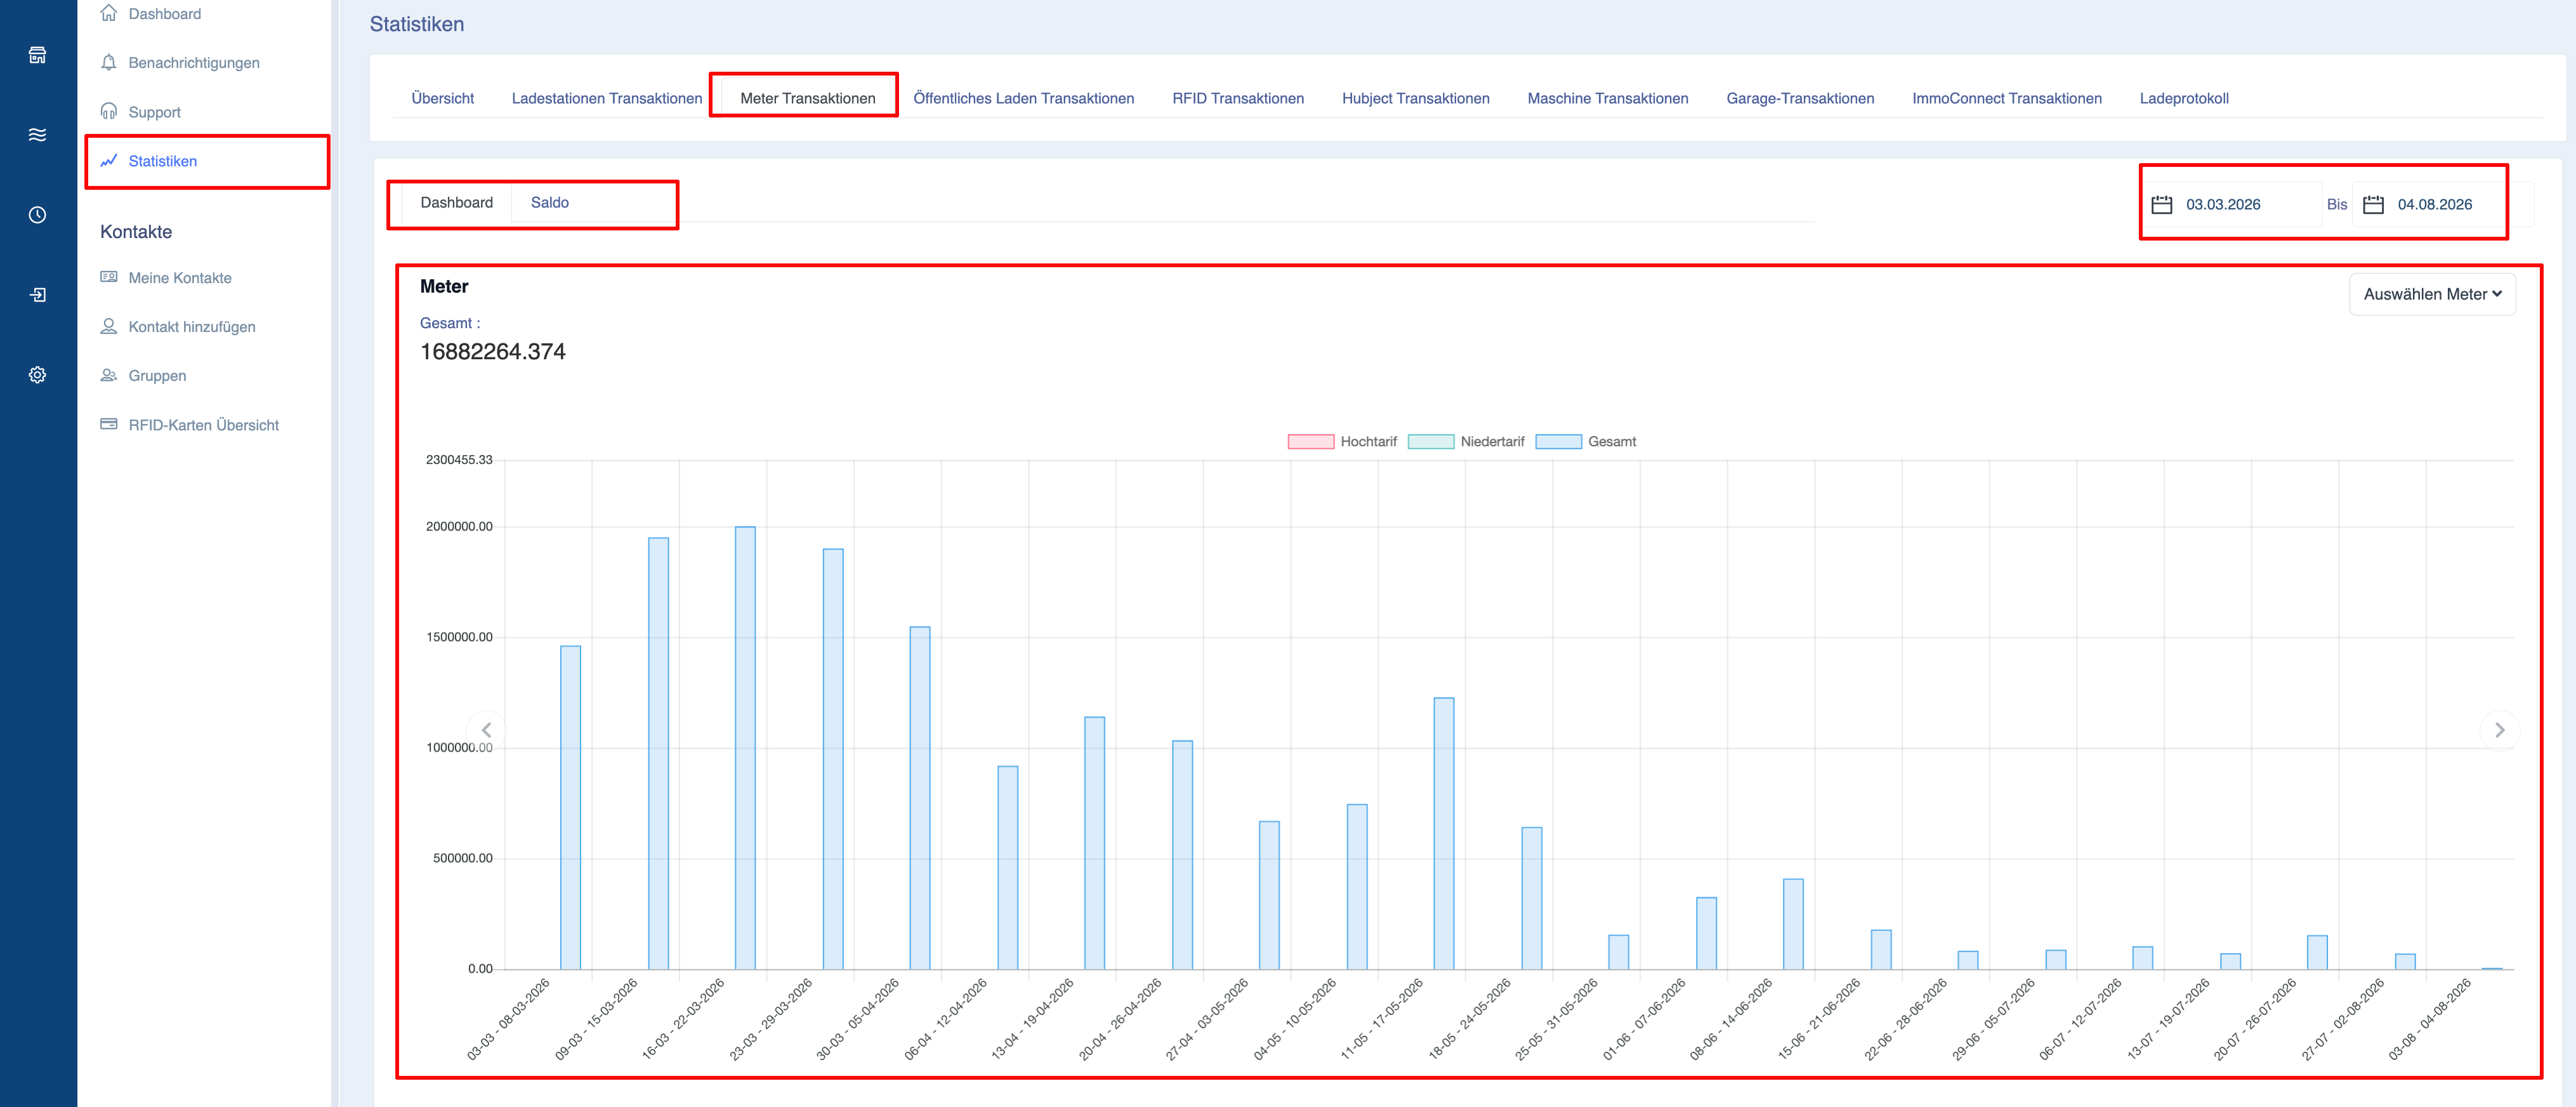Toggle Niedertarif series in chart legend
This screenshot has height=1107, width=2576.
[x=1465, y=441]
